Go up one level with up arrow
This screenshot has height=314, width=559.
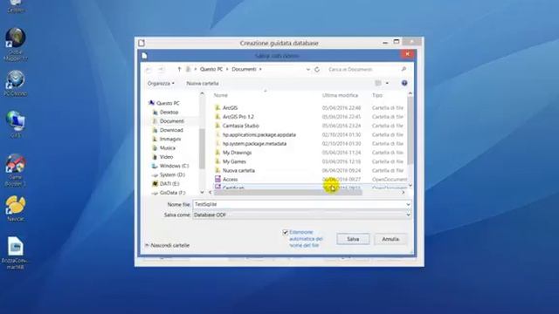coord(179,69)
